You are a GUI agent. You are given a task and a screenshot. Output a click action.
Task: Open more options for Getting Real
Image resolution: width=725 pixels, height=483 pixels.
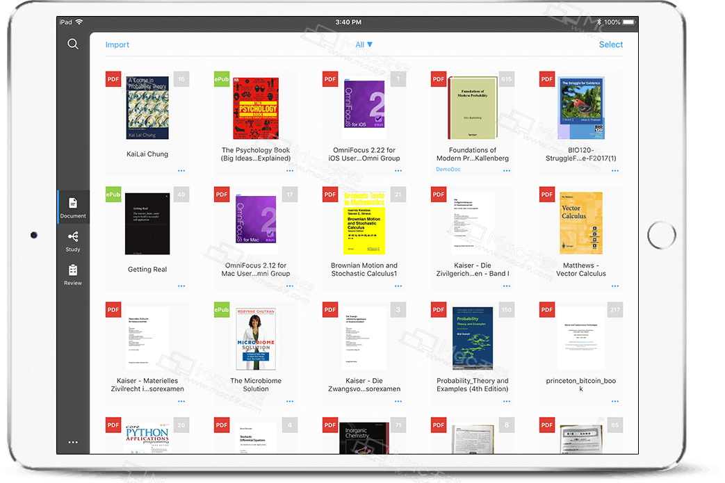(x=181, y=286)
